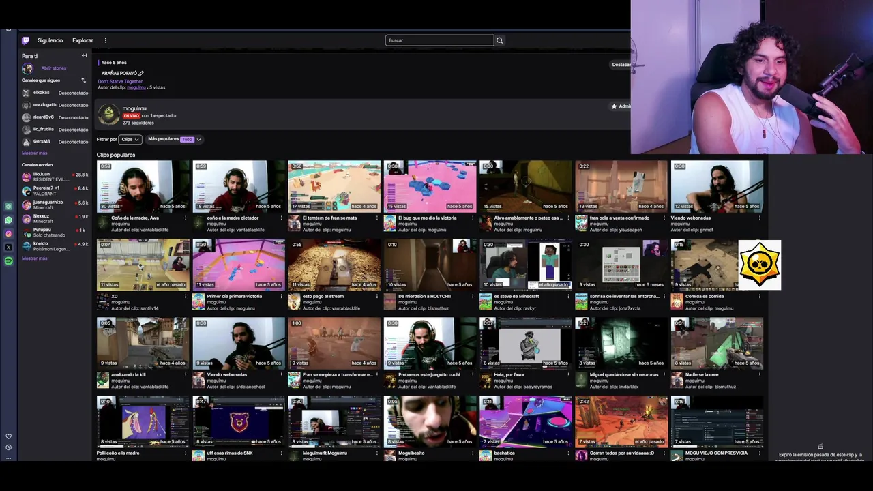This screenshot has width=873, height=491.
Task: Open the WhatsApp icon in the browser sidebar
Action: pyautogui.click(x=8, y=220)
